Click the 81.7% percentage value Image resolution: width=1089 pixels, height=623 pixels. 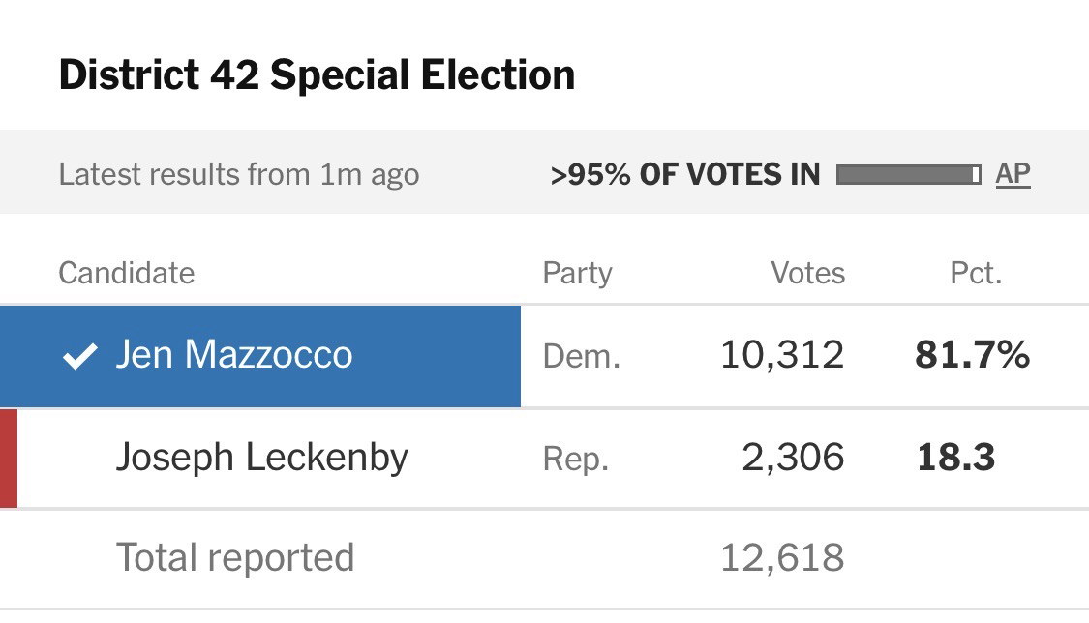tap(972, 356)
